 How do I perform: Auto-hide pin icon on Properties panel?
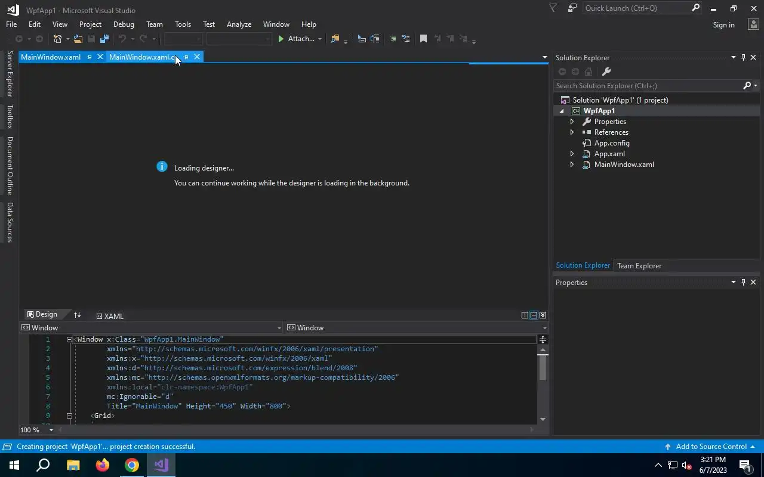point(743,282)
